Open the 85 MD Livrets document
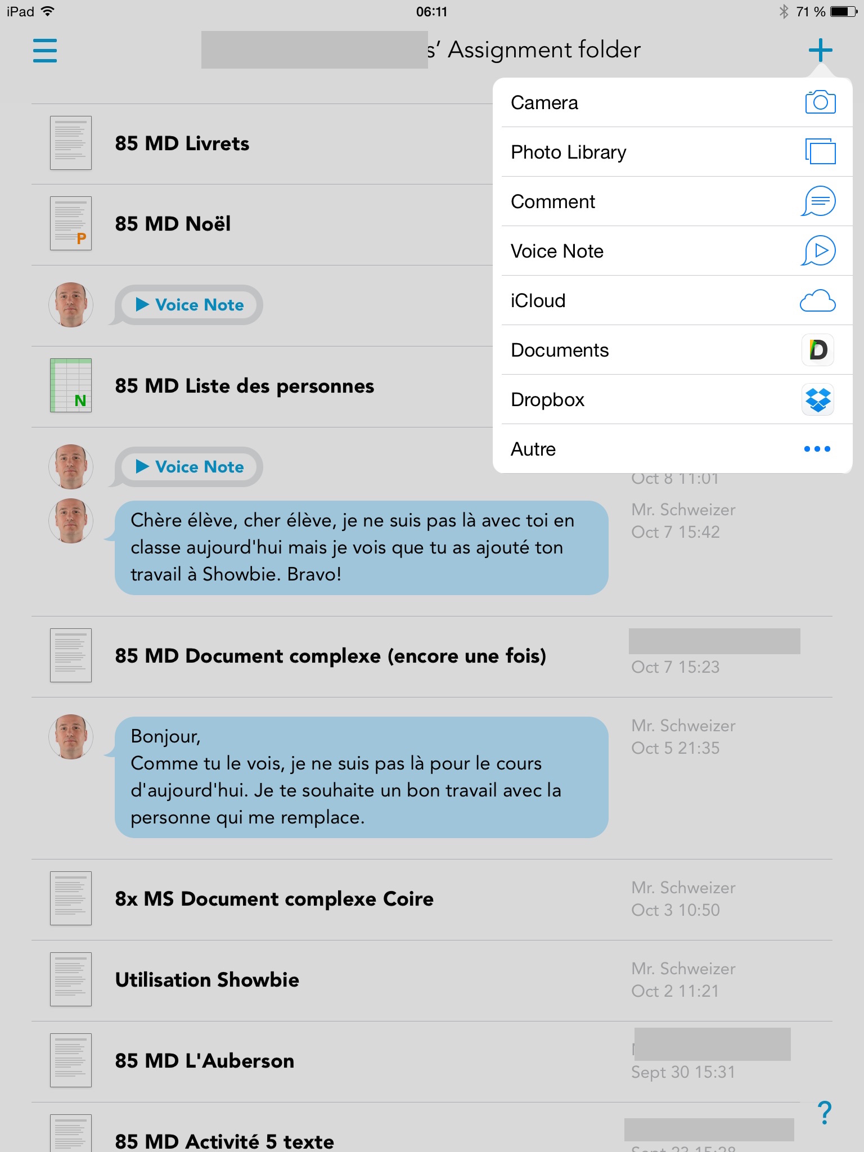This screenshot has height=1152, width=864. [x=182, y=143]
